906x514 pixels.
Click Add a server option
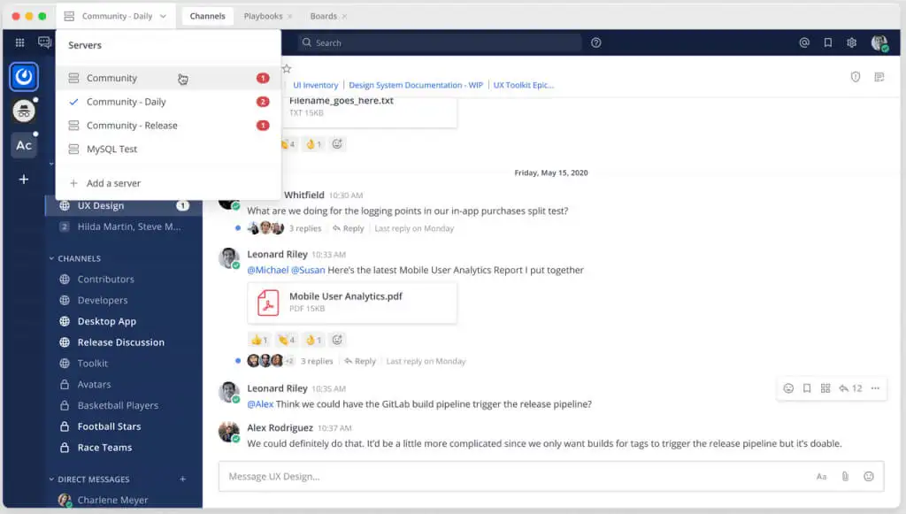(x=113, y=183)
